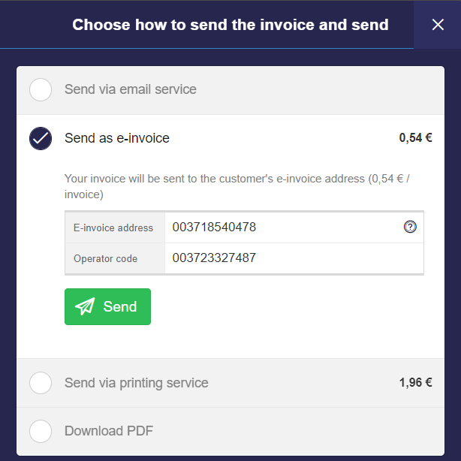Expand the 'Send via printing service' row
This screenshot has width=461, height=461.
(x=230, y=383)
